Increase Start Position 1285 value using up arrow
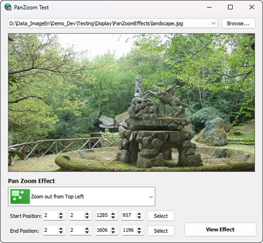The width and height of the screenshot is (263, 243). (113, 213)
